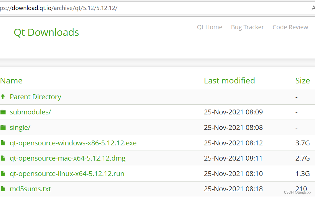The width and height of the screenshot is (315, 197).
Task: Open the single/ directory
Action: tap(20, 127)
